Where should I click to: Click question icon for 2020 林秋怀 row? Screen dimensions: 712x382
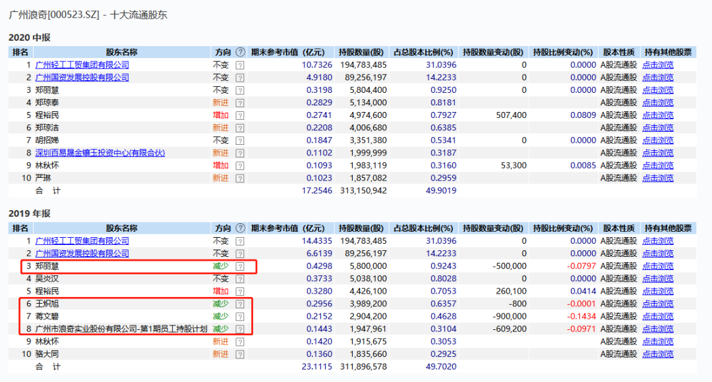click(240, 166)
